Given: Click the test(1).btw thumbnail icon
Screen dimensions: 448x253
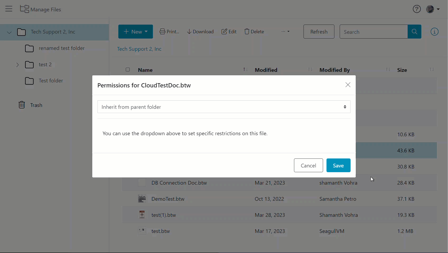Looking at the screenshot, I should [x=142, y=215].
